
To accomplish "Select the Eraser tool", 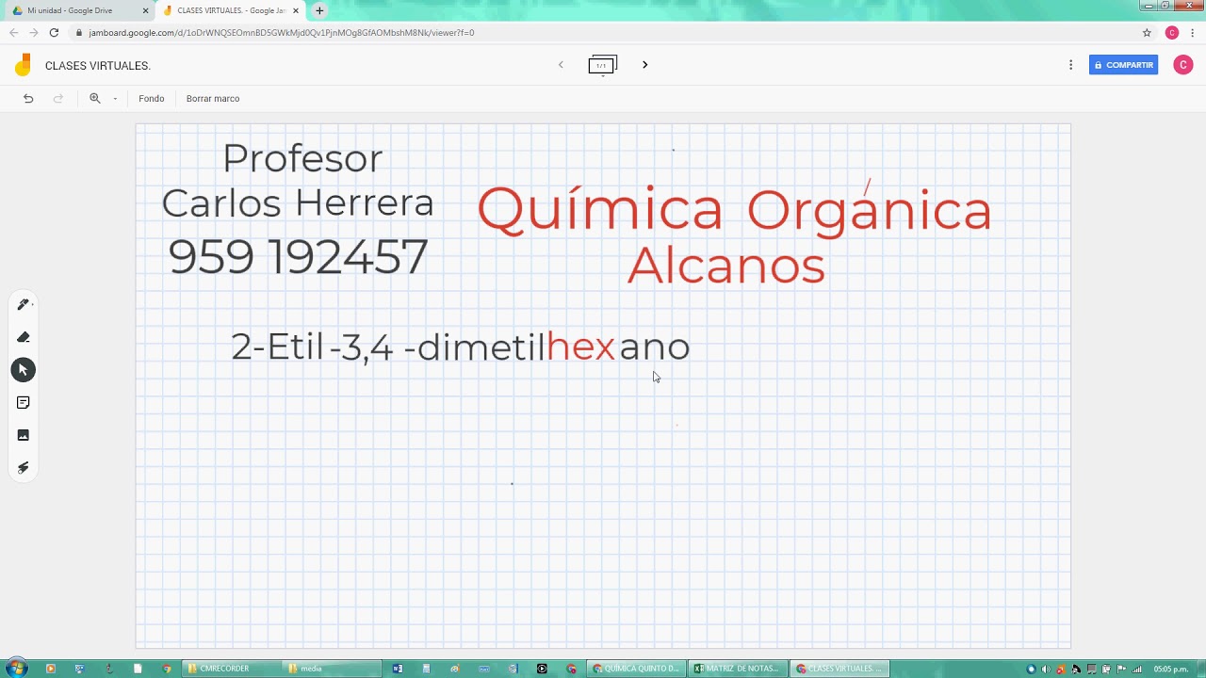I will click(x=24, y=337).
